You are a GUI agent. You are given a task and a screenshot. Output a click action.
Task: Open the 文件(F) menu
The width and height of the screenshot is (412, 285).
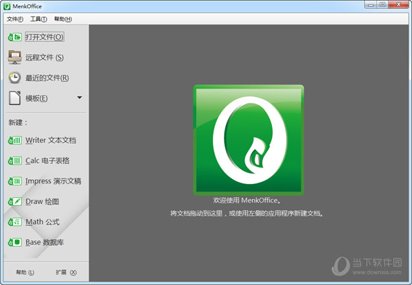[15, 19]
